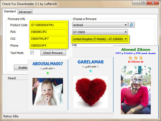
Task: Click the refresh firmware list icon
Action: pyautogui.click(x=131, y=25)
